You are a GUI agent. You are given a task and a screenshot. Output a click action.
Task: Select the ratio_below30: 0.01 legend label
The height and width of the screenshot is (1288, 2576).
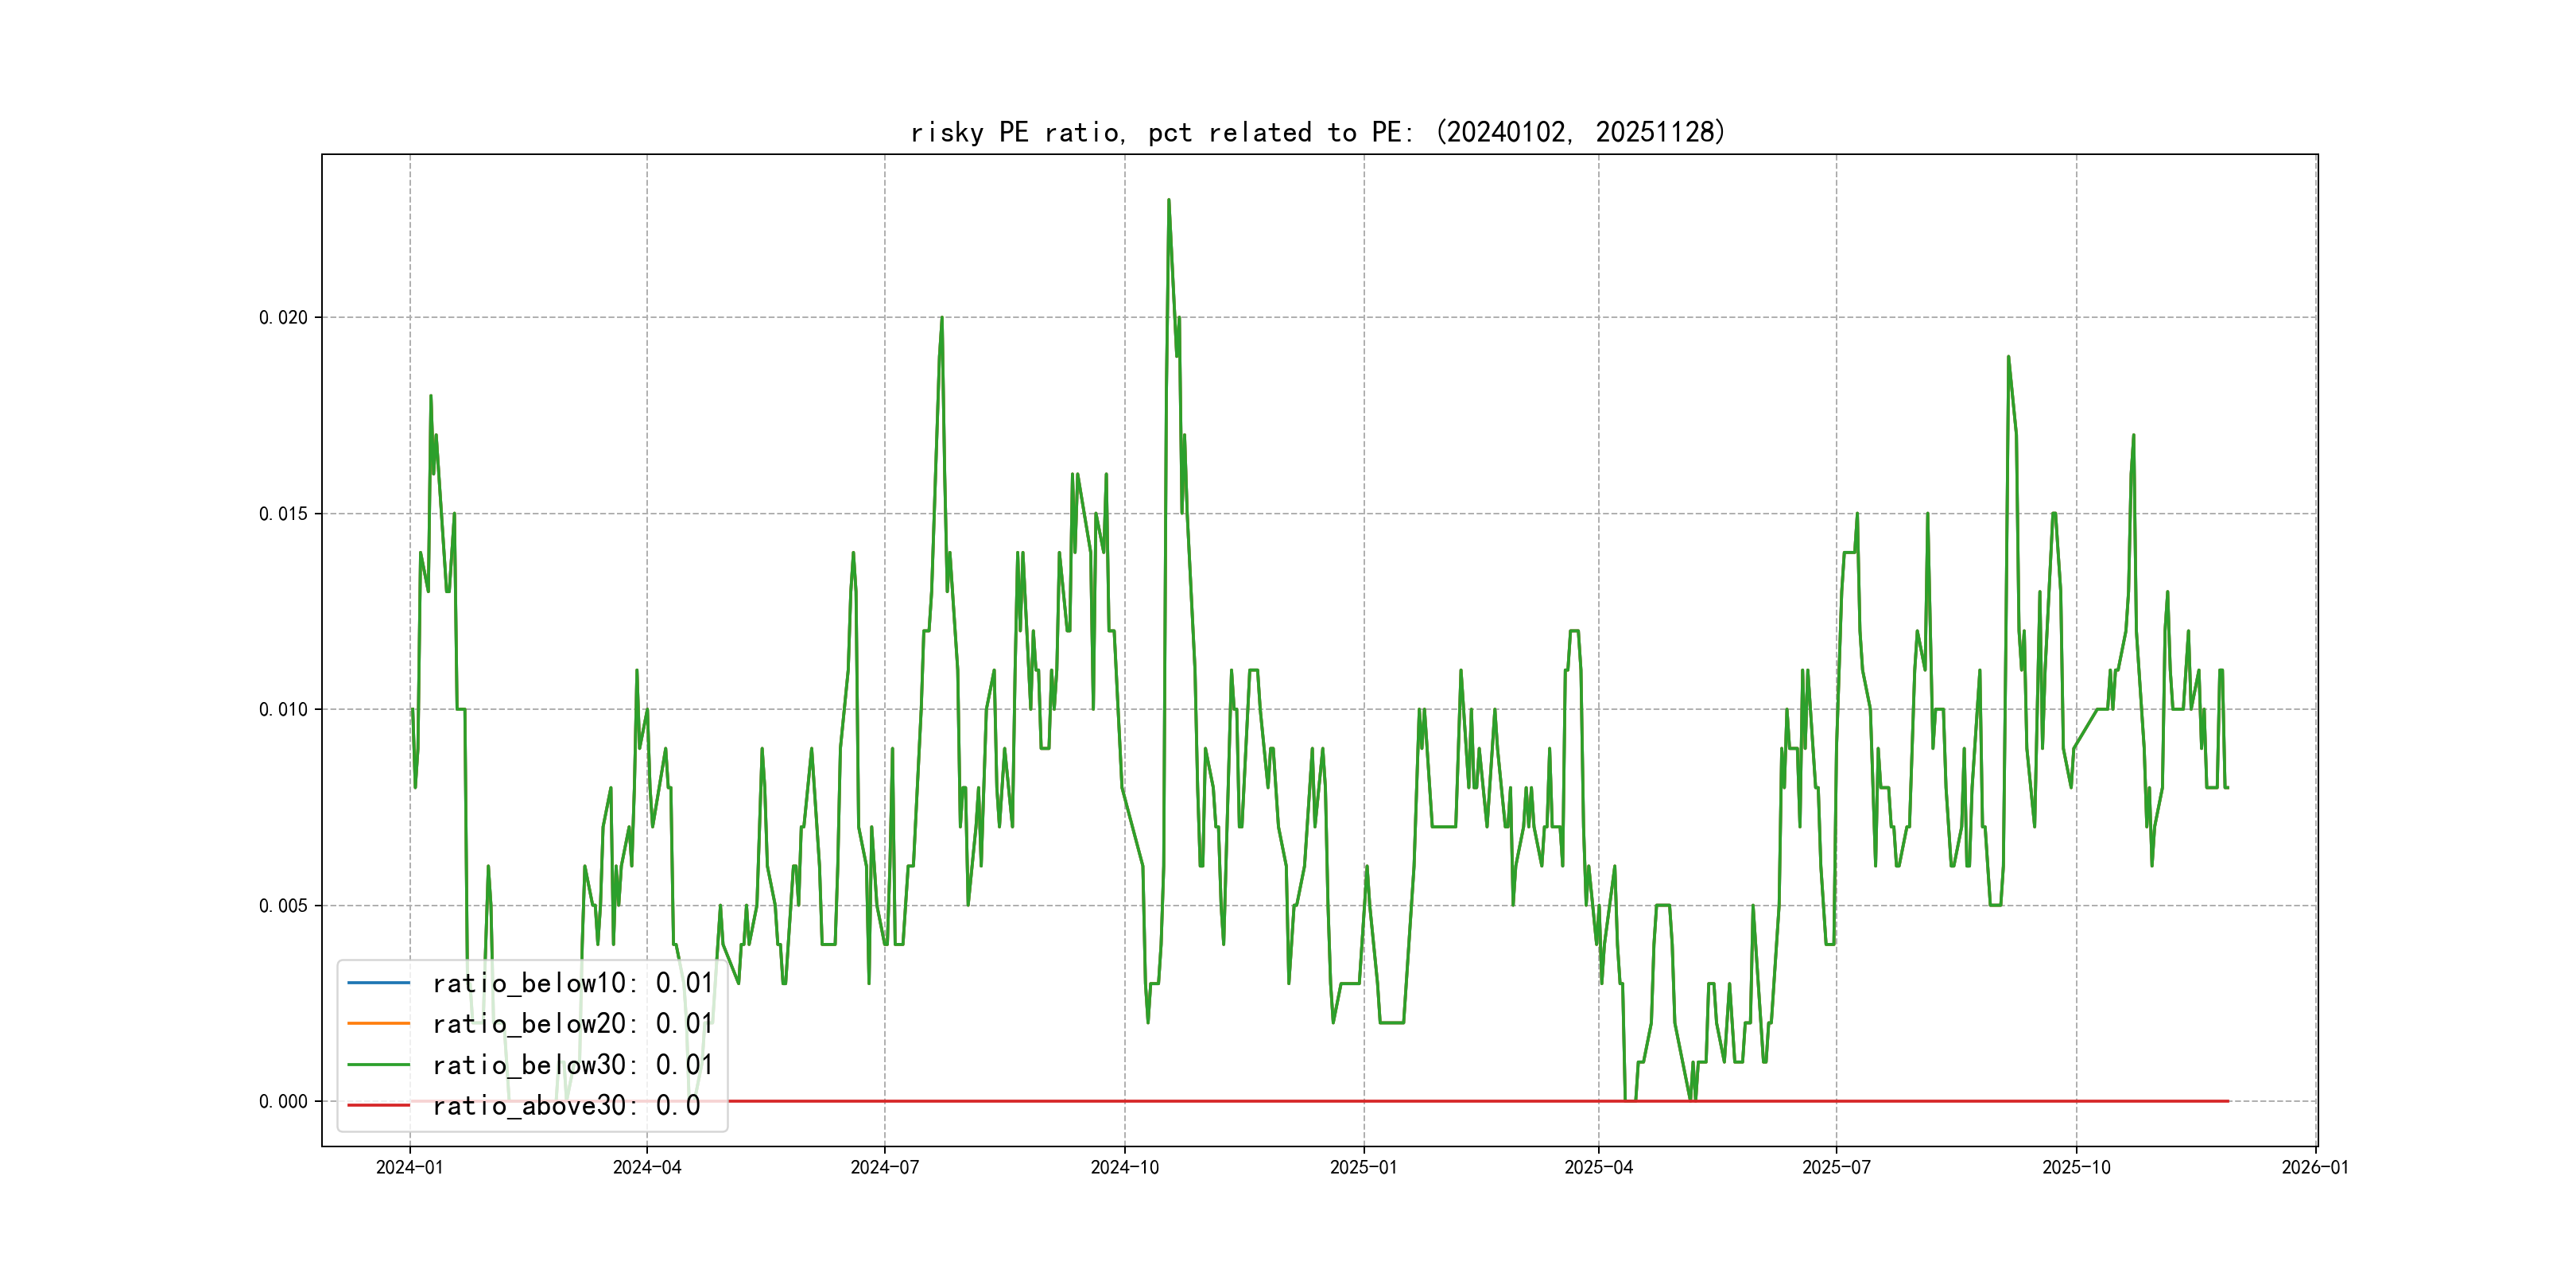(x=572, y=1065)
